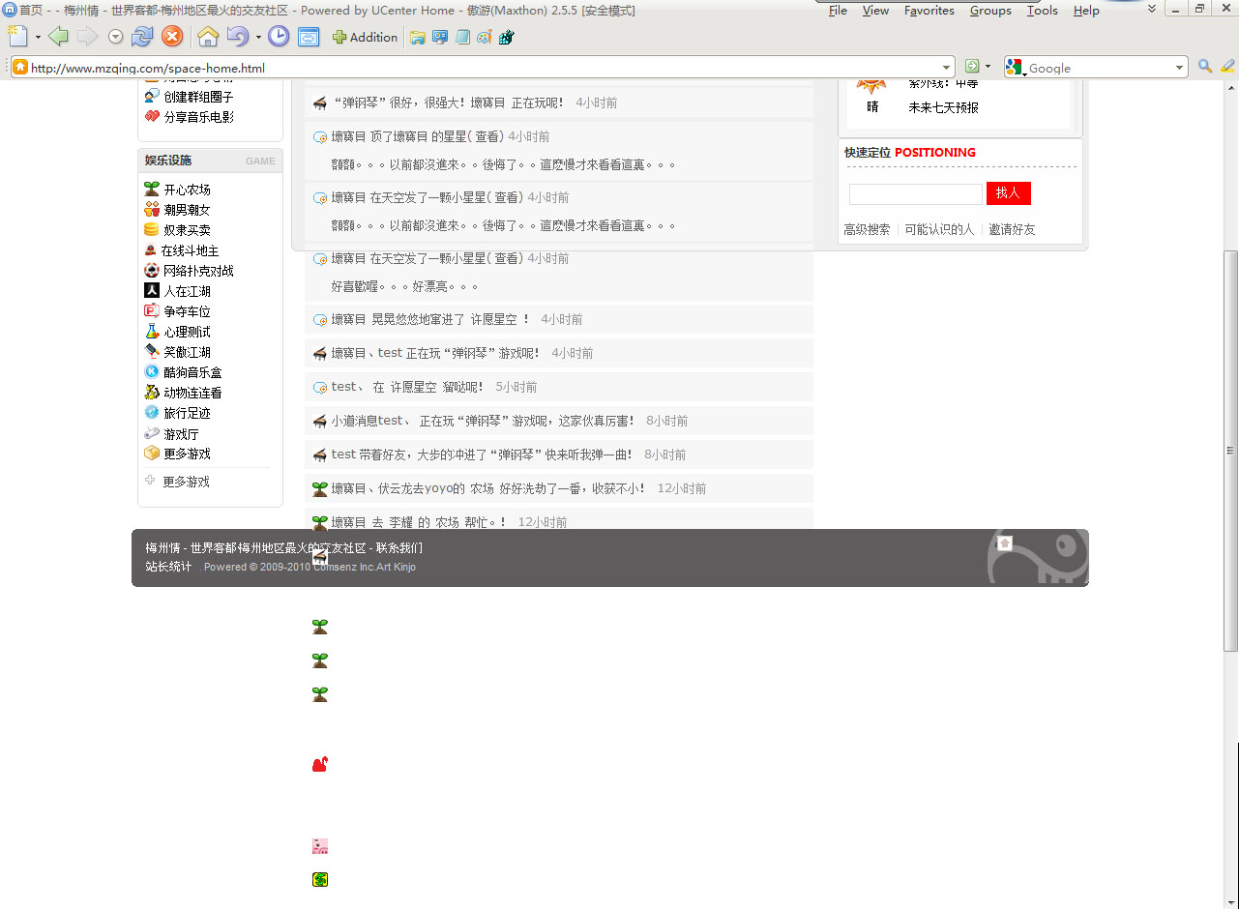This screenshot has height=909, width=1239.
Task: Click the monitor utility toolbar icon
Action: pyautogui.click(x=440, y=38)
